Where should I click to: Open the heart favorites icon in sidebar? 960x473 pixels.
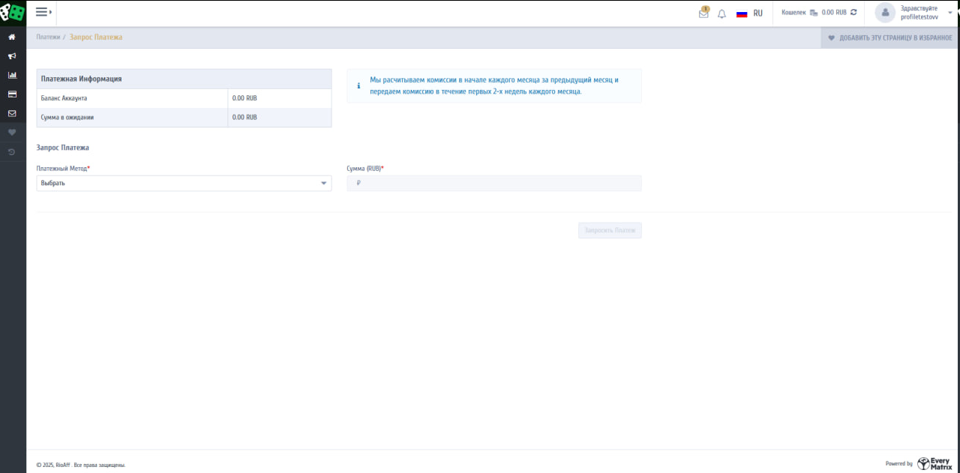(x=12, y=133)
